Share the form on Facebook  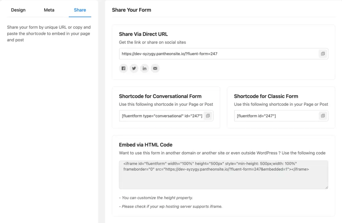123,68
